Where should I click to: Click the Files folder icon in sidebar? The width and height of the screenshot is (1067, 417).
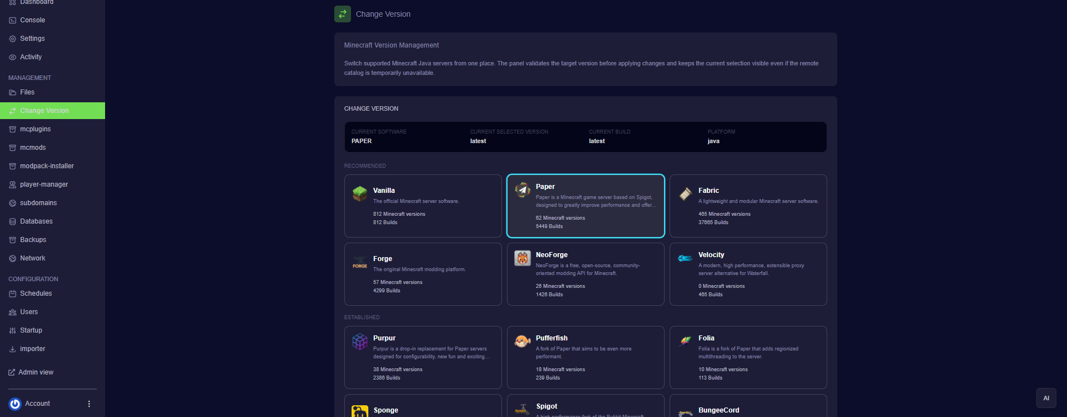coord(12,92)
